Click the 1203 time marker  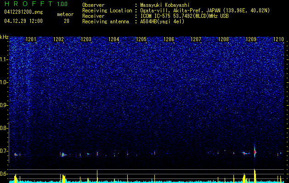pos(86,39)
